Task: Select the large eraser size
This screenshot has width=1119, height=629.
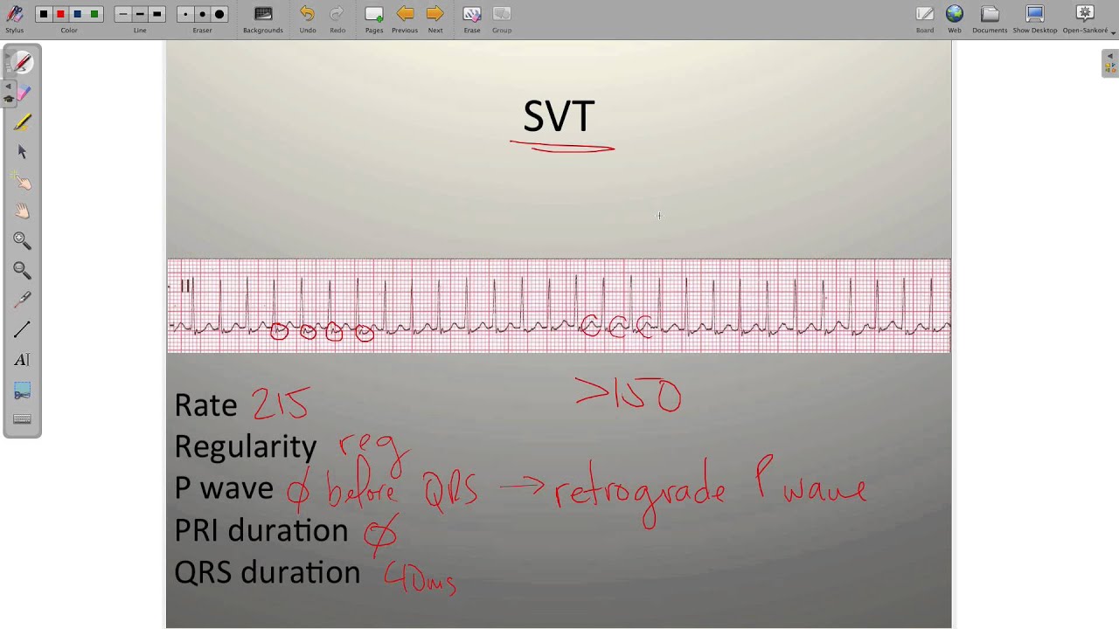Action: point(219,14)
